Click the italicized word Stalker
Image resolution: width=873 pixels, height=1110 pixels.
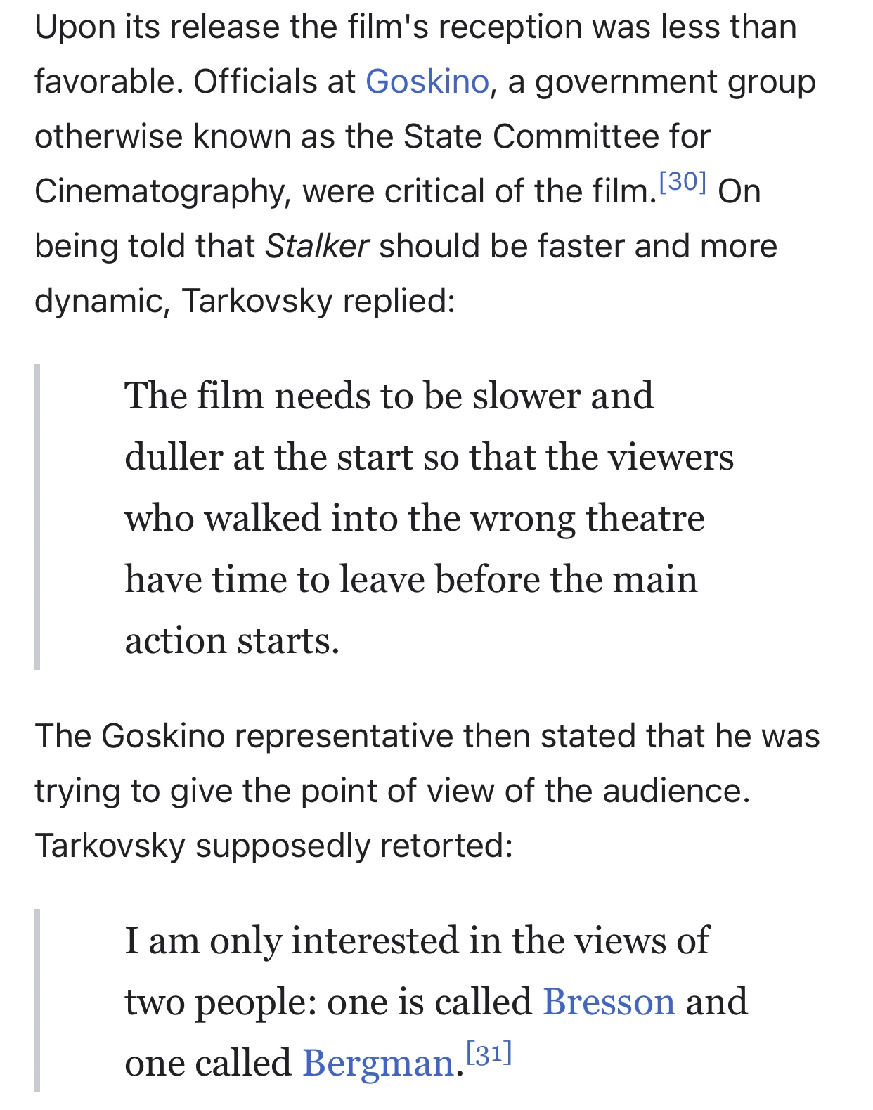point(317,246)
